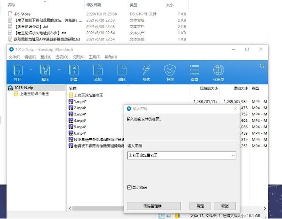
Task: Open the 选项(O) menu
Action: [x=62, y=57]
